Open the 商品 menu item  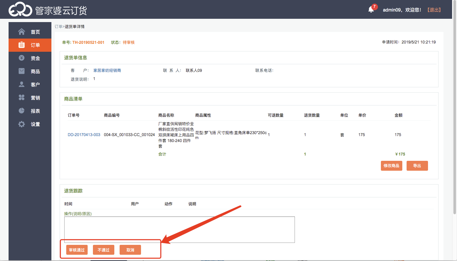tap(30, 72)
